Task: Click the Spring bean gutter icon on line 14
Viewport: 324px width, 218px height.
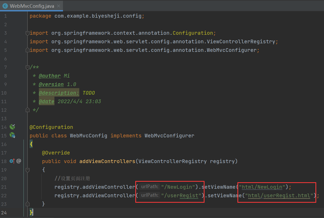Action: click(x=12, y=127)
